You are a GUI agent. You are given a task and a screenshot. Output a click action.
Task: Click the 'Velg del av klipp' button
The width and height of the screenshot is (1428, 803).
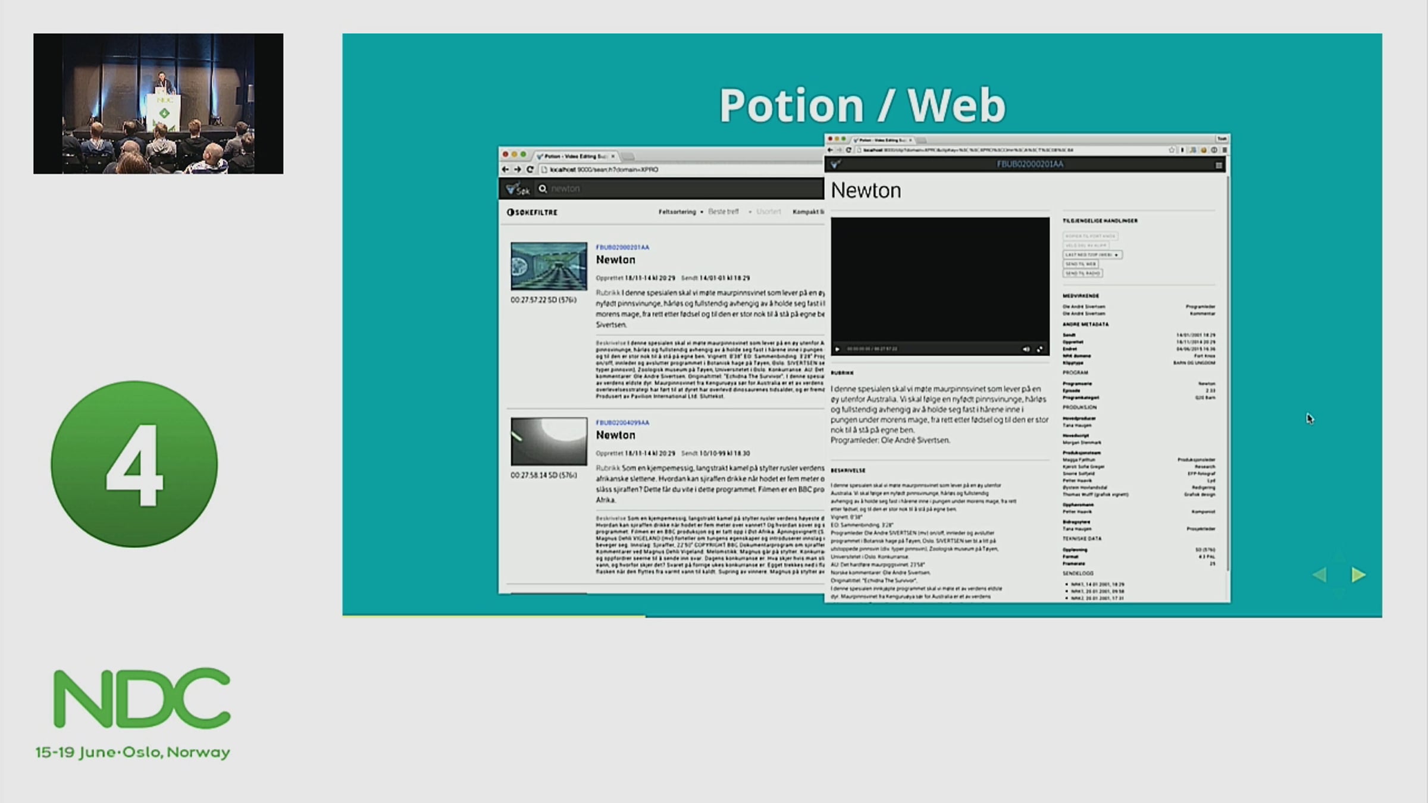(1086, 245)
